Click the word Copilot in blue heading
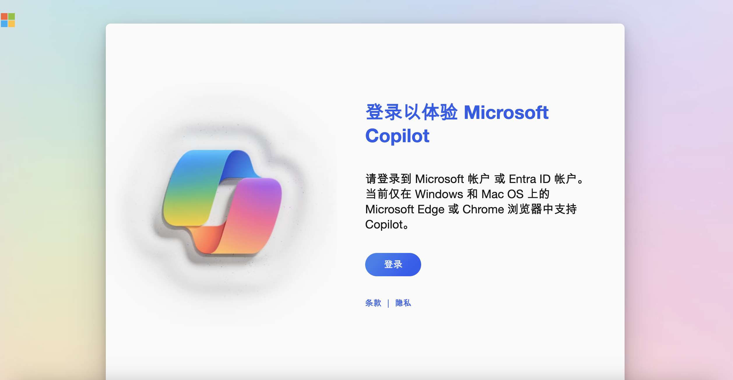733x380 pixels. pyautogui.click(x=397, y=136)
